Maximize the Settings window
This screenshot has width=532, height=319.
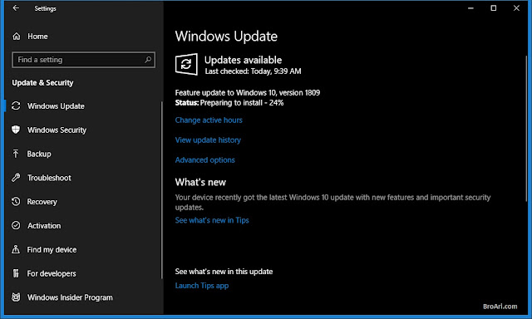(494, 8)
